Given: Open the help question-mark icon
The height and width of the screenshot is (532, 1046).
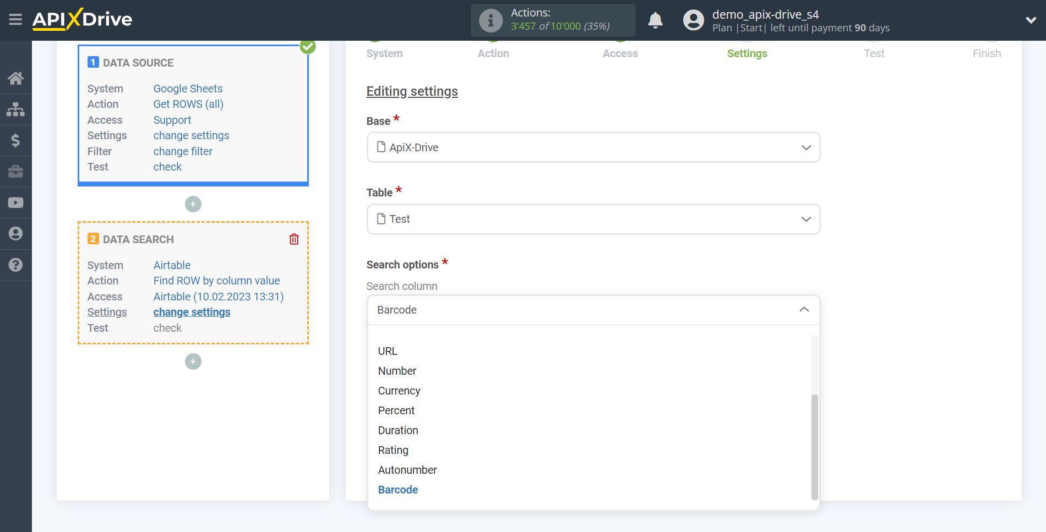Looking at the screenshot, I should coord(15,265).
